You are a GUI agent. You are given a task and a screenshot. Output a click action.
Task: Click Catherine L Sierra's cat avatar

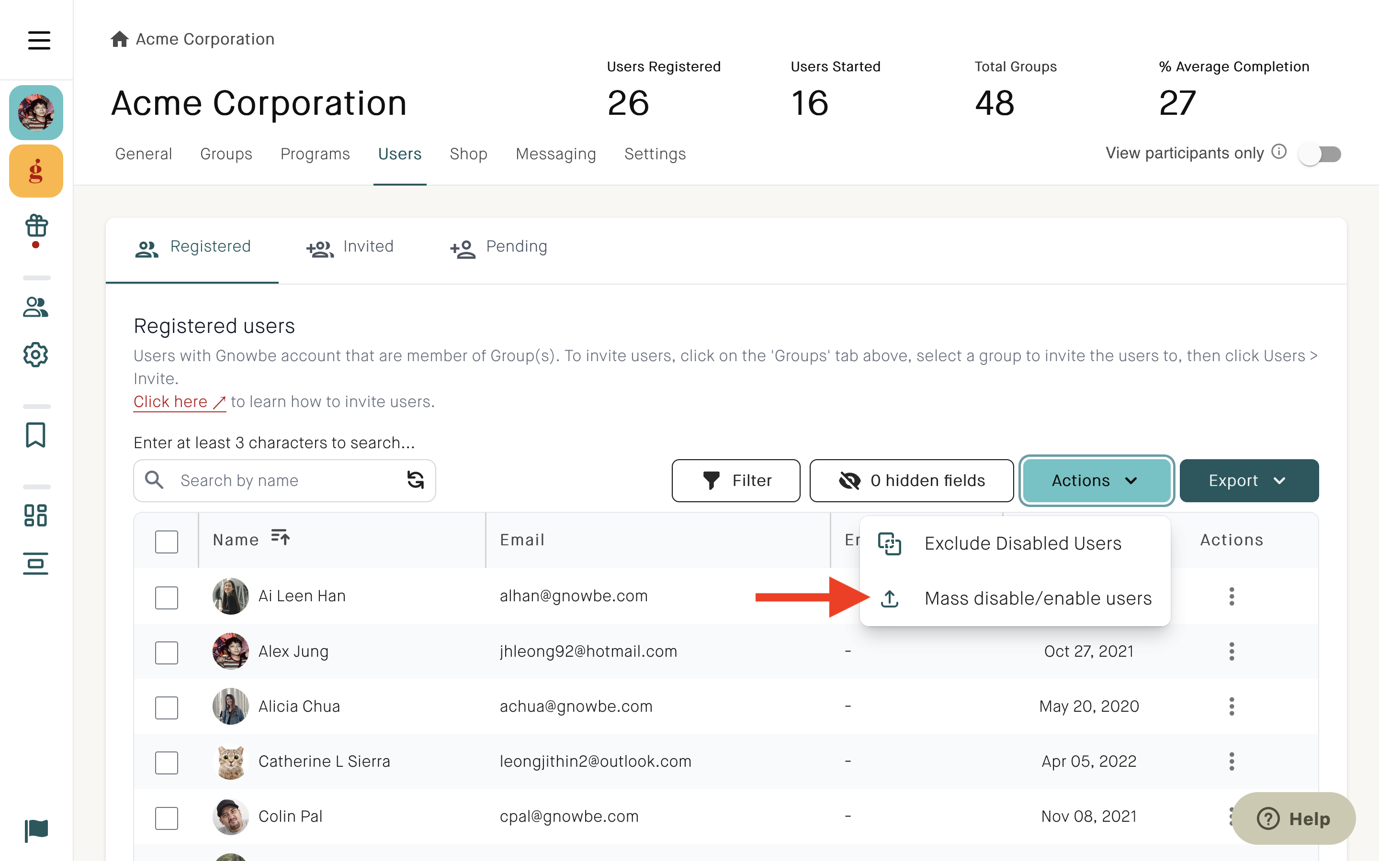point(231,762)
